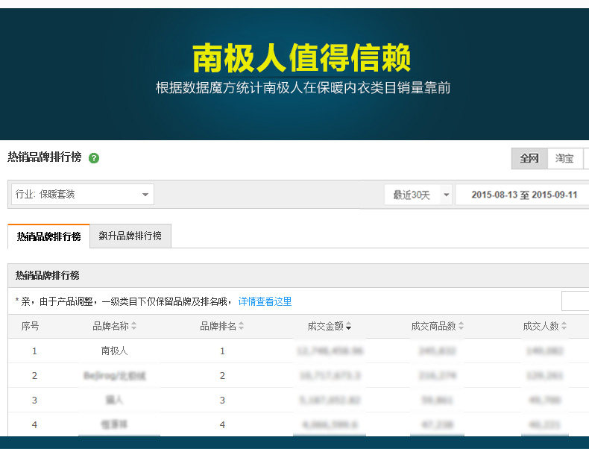Screen dimensions: 589x449
Task: Click the search box beside the notice
Action: click(x=576, y=301)
